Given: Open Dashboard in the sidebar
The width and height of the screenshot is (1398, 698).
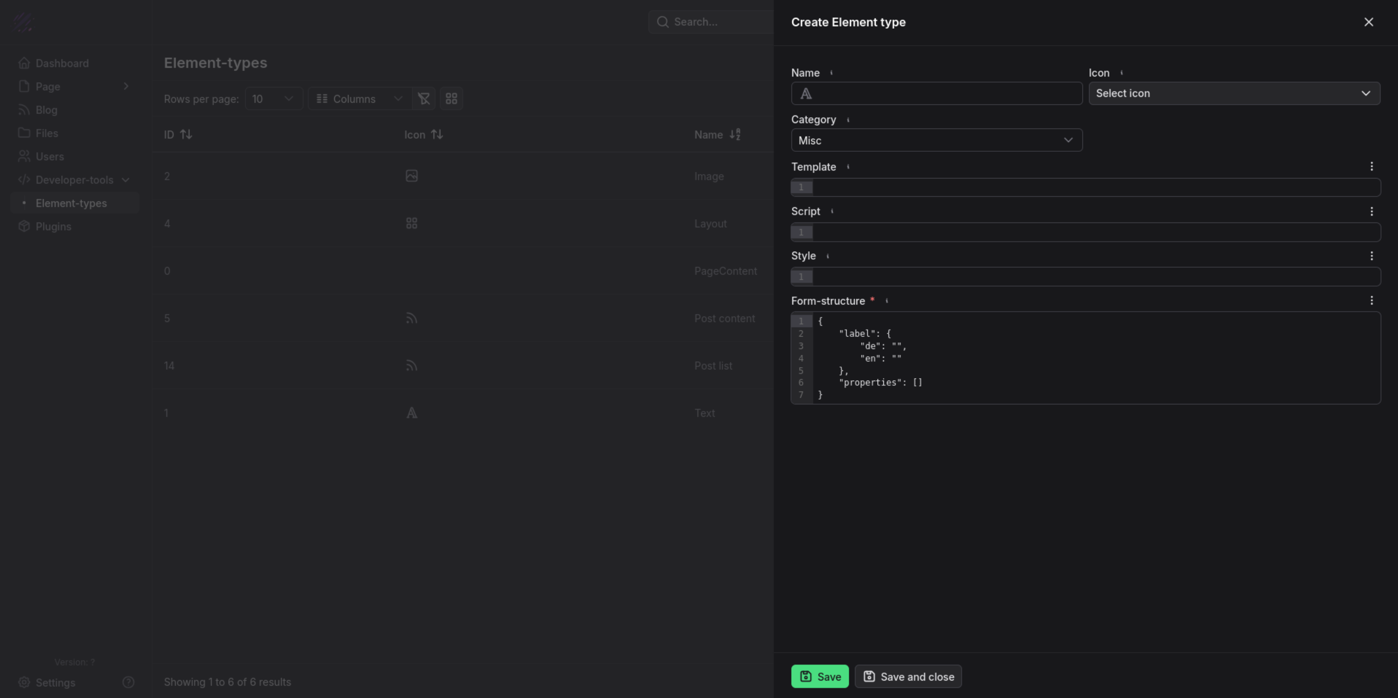Looking at the screenshot, I should click(x=62, y=64).
